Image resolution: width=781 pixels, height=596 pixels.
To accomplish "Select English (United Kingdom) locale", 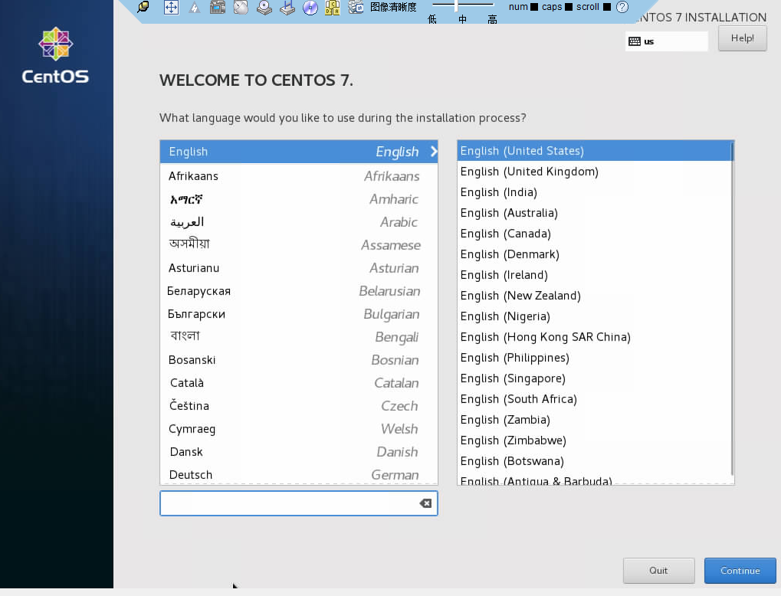I will (x=594, y=172).
